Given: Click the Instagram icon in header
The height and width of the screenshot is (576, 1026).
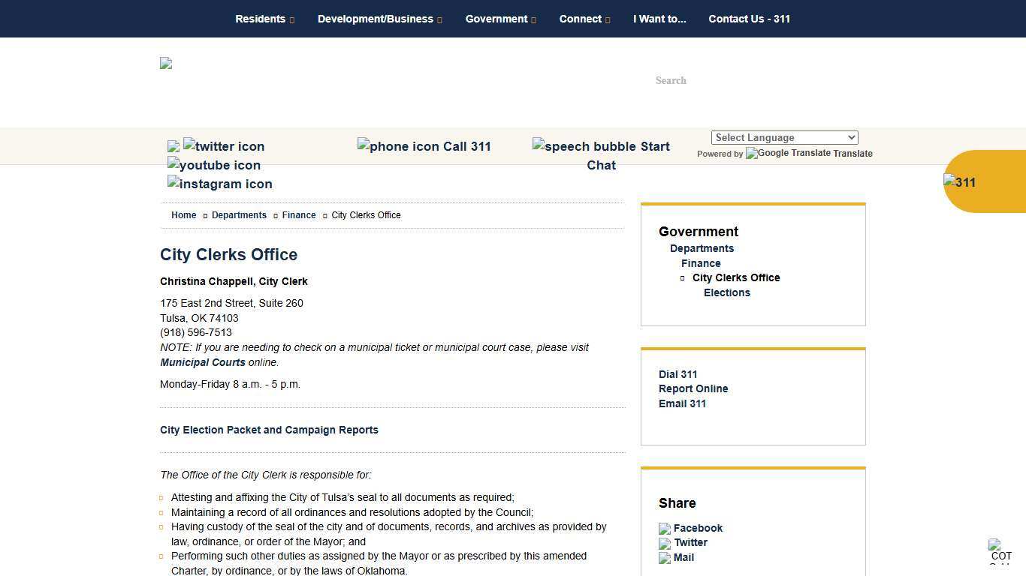Looking at the screenshot, I should point(220,184).
